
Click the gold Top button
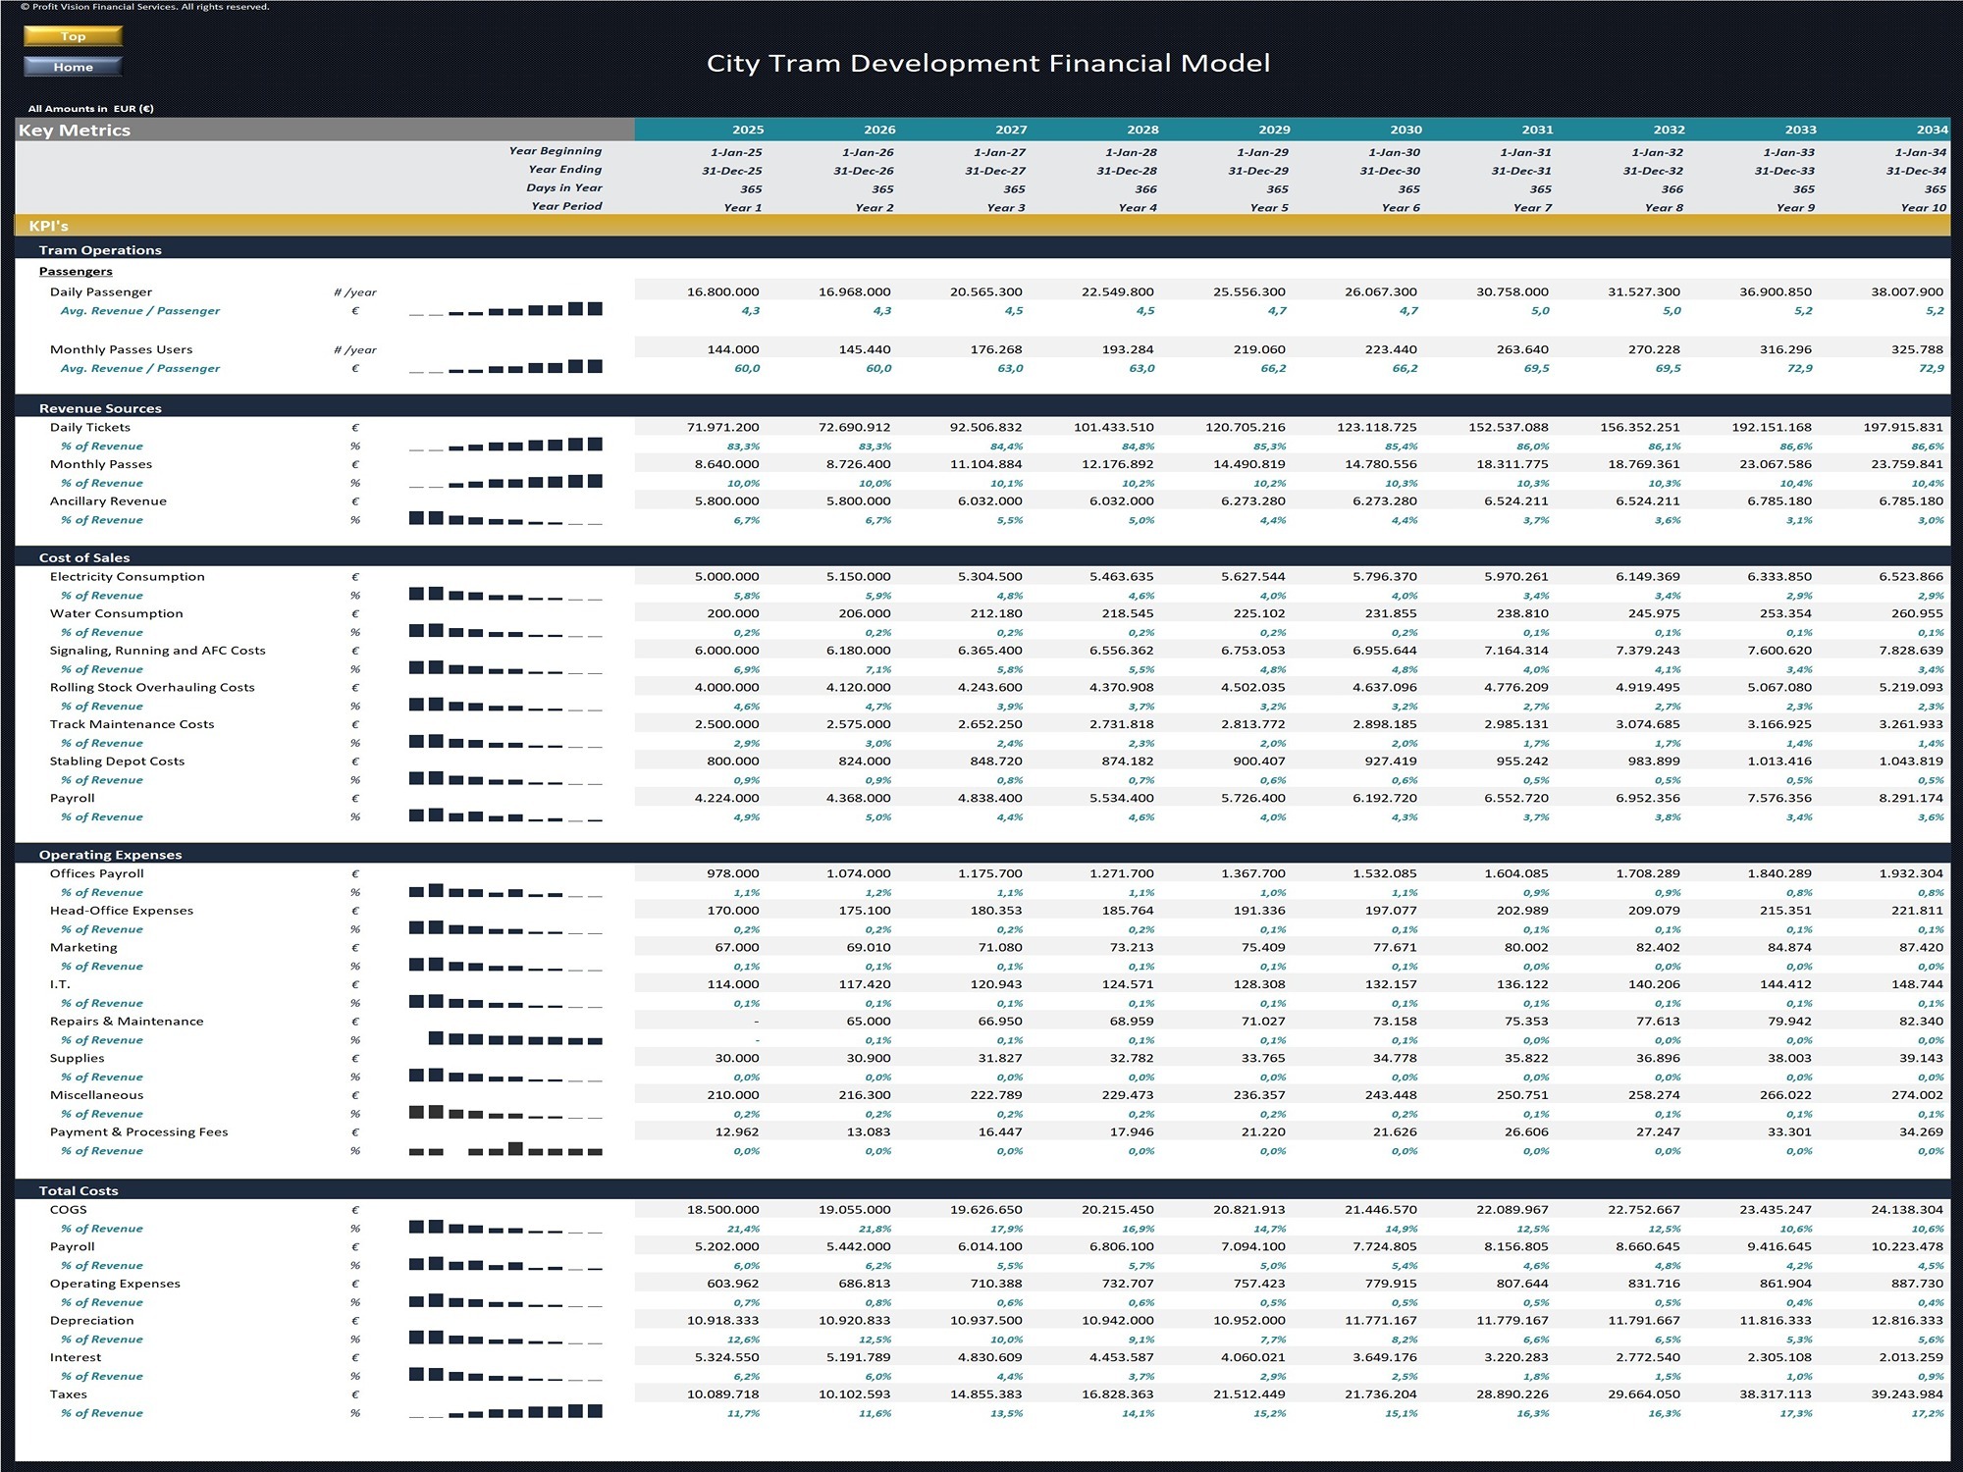73,36
